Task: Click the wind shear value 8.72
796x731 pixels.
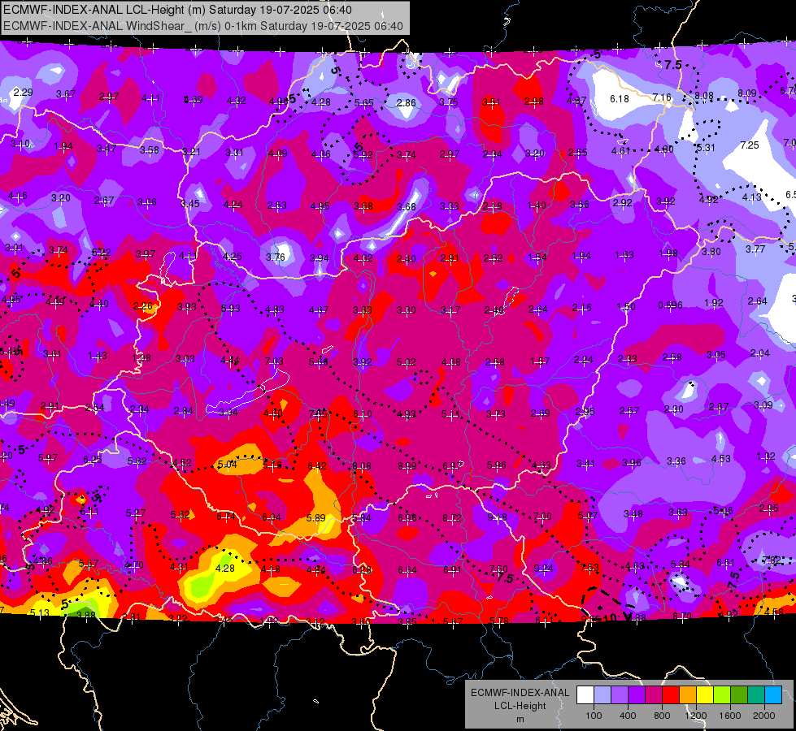Action: (452, 518)
